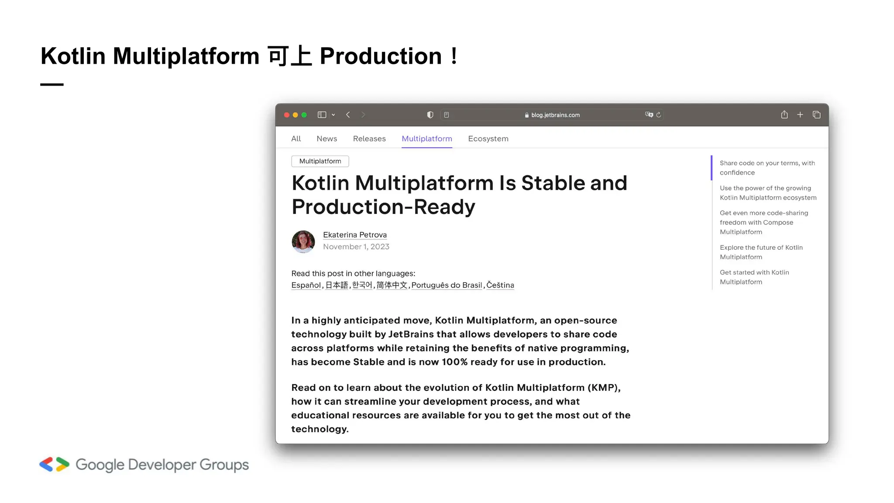
Task: Jump to Compose Multiplatform code-sharing section
Action: click(x=764, y=222)
